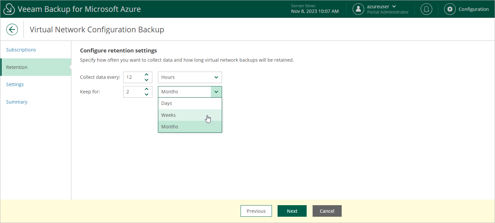Open the Summary wizard step
The height and width of the screenshot is (223, 495).
[x=17, y=102]
